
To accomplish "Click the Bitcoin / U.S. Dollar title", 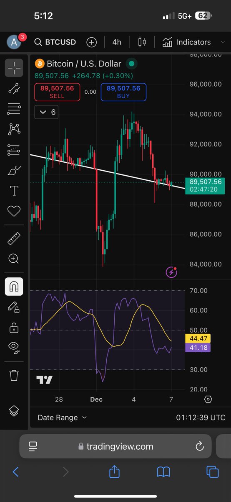I will pyautogui.click(x=84, y=64).
